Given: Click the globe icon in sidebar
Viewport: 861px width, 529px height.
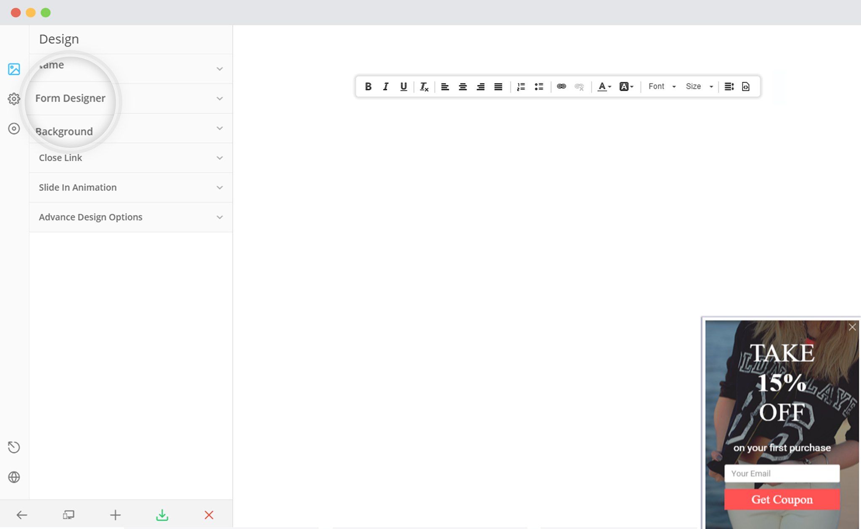Looking at the screenshot, I should coord(14,477).
